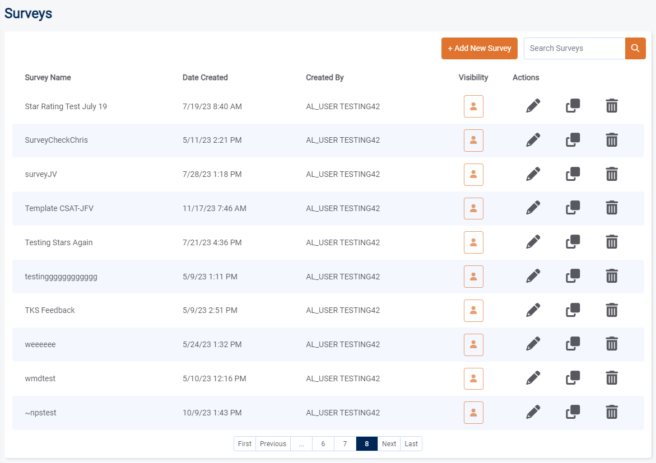Click the Add New Survey button

click(x=480, y=48)
